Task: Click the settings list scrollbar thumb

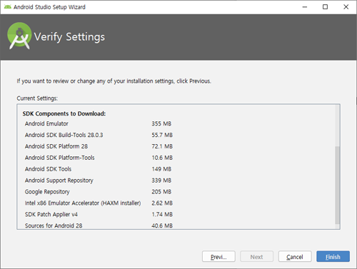Action: click(337, 185)
